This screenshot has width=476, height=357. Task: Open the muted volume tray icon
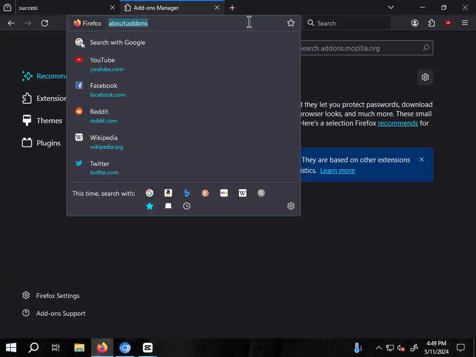pos(401,348)
